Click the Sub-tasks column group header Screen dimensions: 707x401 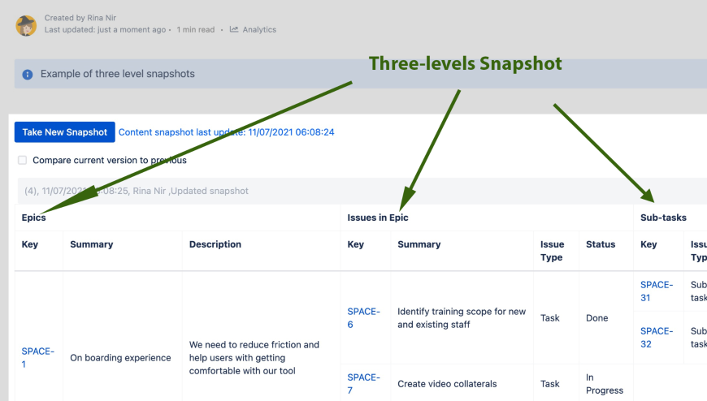coord(663,218)
